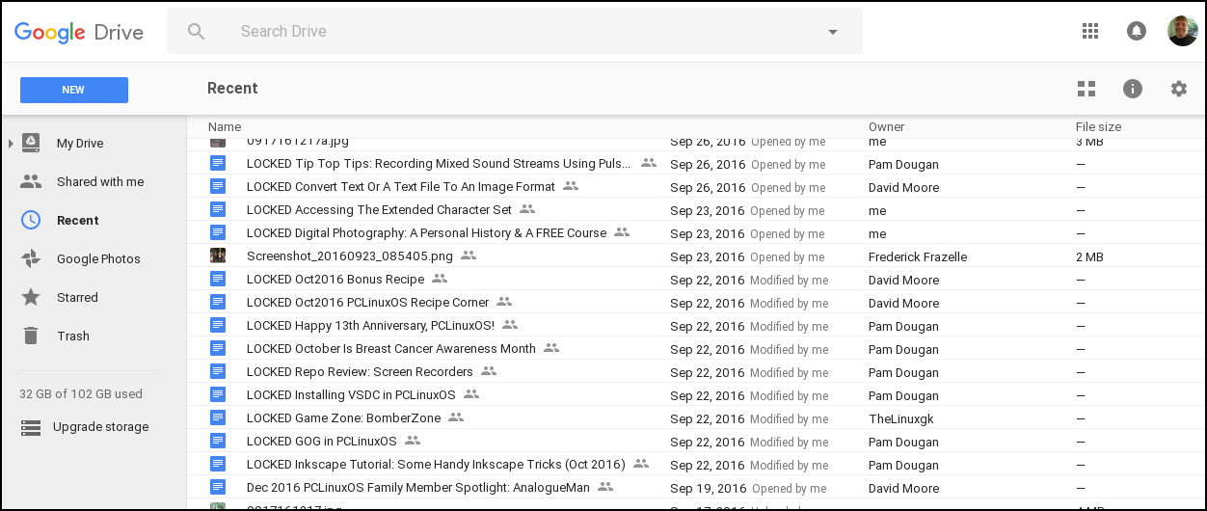Click the Upgrade storage link

coord(101,427)
